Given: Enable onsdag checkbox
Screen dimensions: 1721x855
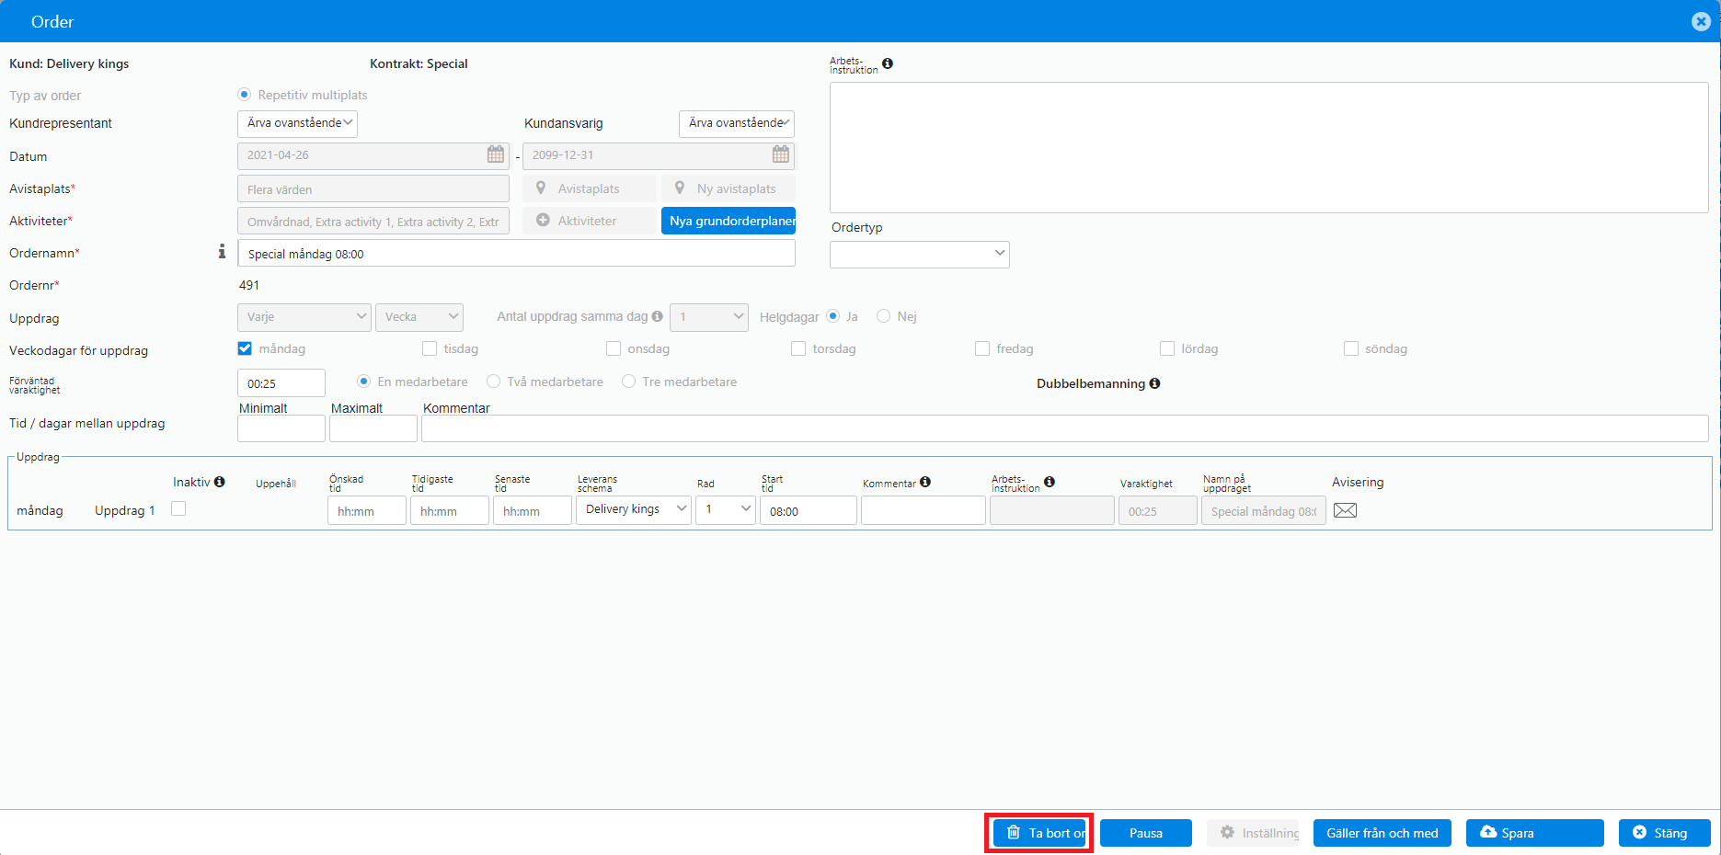Looking at the screenshot, I should [614, 348].
